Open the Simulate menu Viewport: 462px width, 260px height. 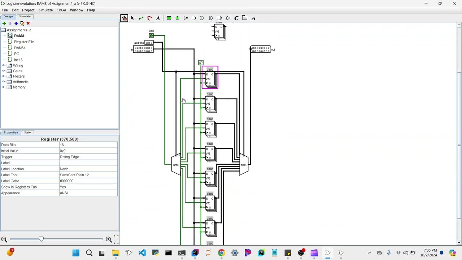click(45, 10)
